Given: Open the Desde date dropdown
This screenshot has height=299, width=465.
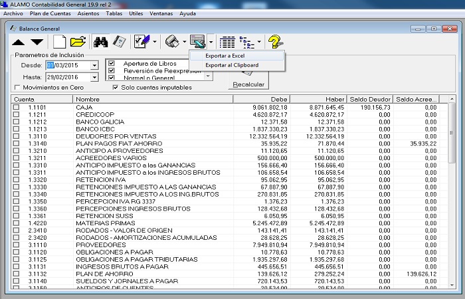Looking at the screenshot, I should (94, 65).
